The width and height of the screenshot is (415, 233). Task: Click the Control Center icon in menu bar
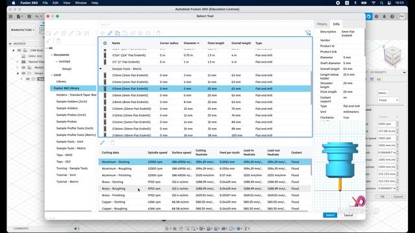[389, 3]
